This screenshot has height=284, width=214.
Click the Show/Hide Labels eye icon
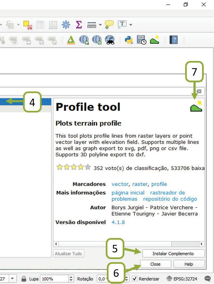click(13, 40)
